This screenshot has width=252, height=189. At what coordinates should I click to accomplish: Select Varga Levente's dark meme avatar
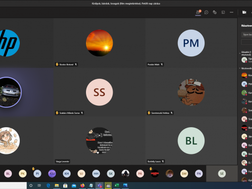[99, 141]
